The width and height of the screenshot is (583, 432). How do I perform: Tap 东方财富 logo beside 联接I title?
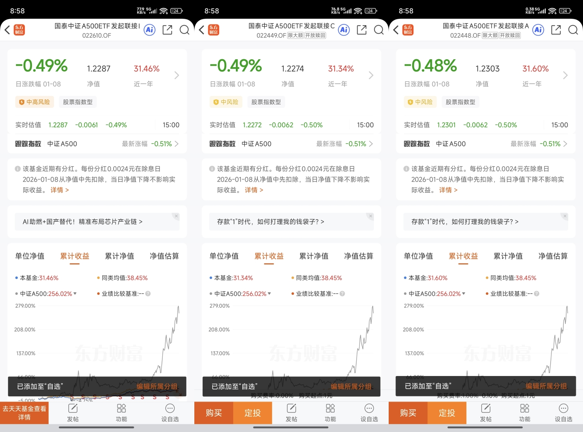coord(19,30)
